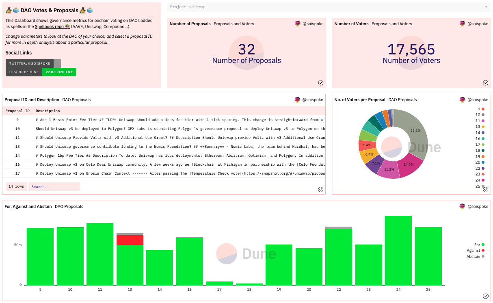Toggle proposal 24 in pie legend

[480, 180]
